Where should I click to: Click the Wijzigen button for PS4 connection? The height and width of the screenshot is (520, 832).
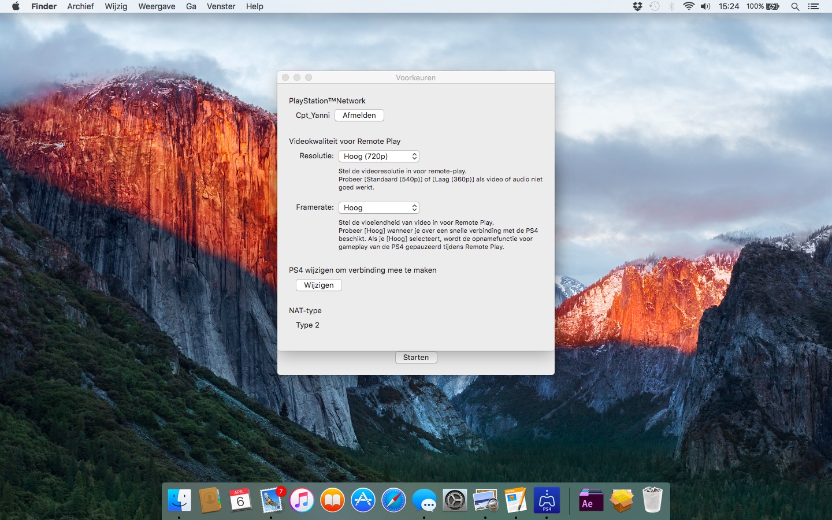tap(319, 285)
